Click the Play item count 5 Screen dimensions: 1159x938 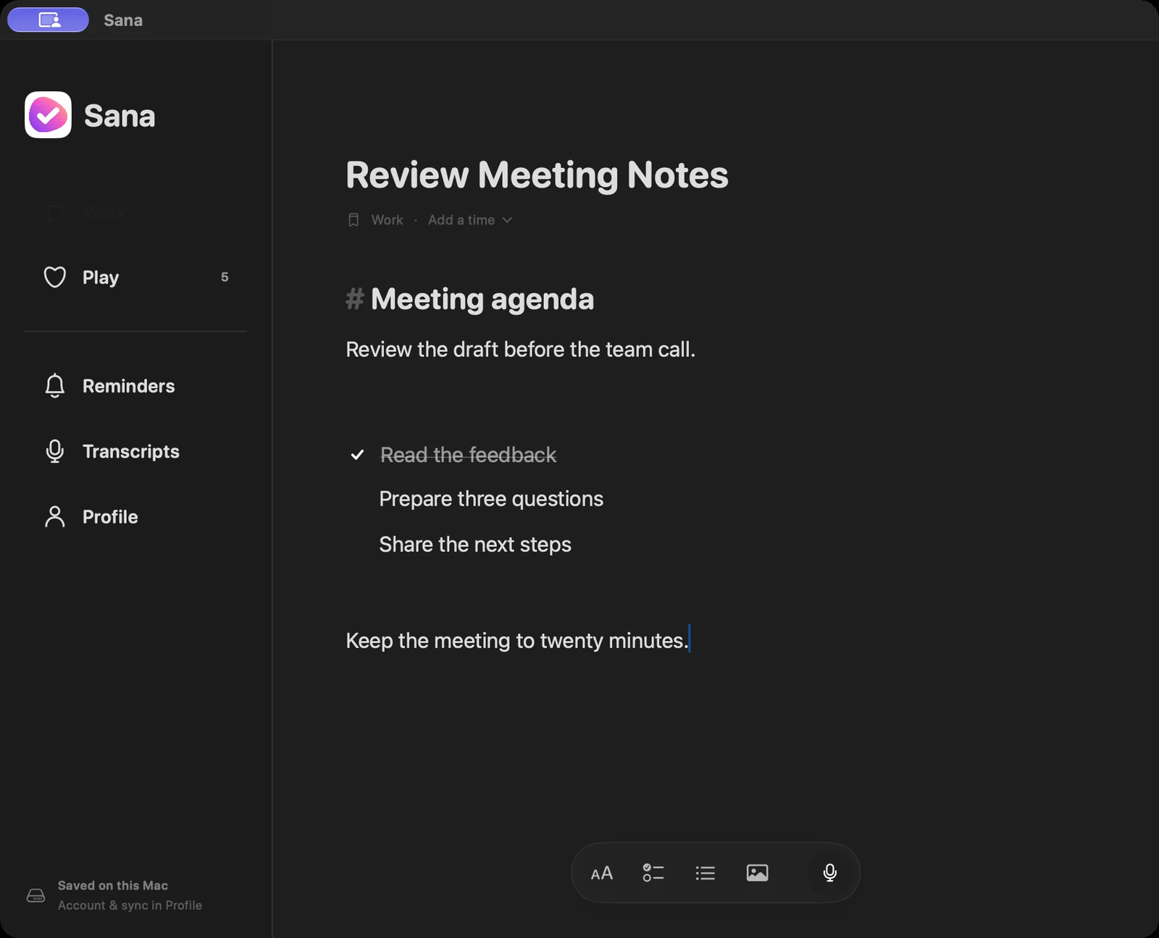[x=225, y=277]
